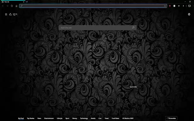This screenshot has height=121, width=194.
Task: Add this page to favorites with the star icon
Action: [165, 6]
